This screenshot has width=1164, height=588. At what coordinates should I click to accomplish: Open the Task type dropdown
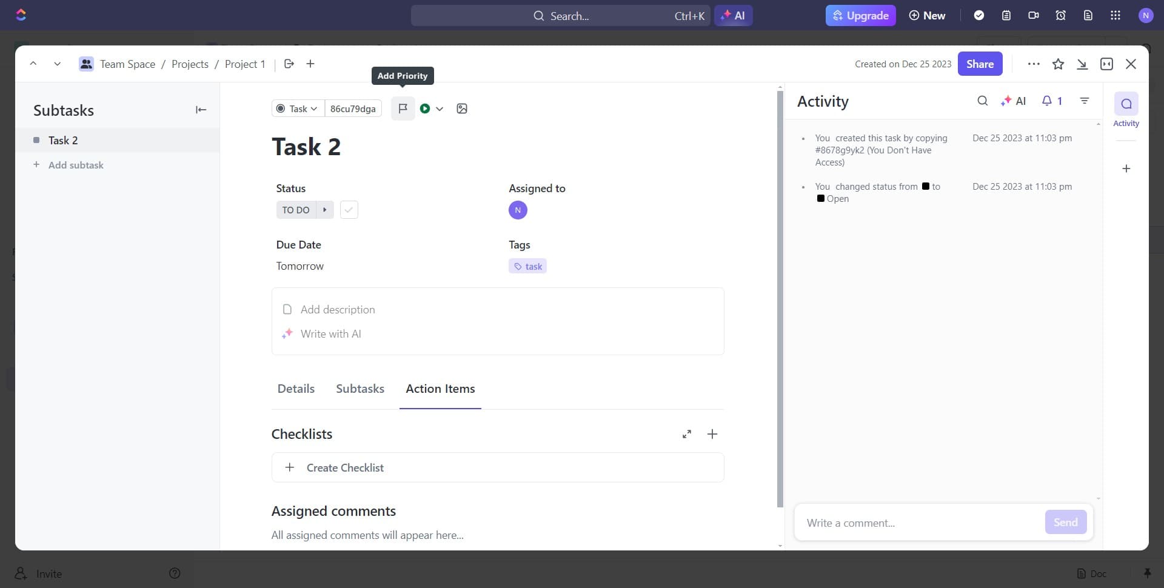point(297,109)
